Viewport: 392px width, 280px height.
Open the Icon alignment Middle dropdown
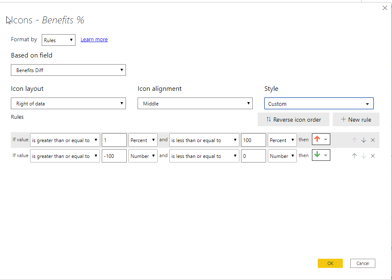[x=195, y=103]
